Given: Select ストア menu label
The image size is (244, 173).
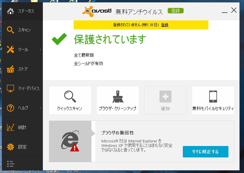Looking at the screenshot, I should pyautogui.click(x=23, y=69).
